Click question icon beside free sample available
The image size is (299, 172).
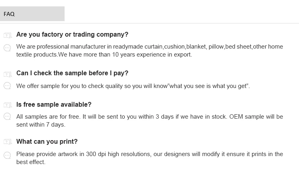pyautogui.click(x=8, y=105)
